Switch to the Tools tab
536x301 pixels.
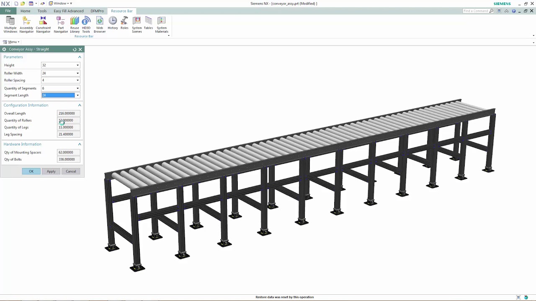42,11
